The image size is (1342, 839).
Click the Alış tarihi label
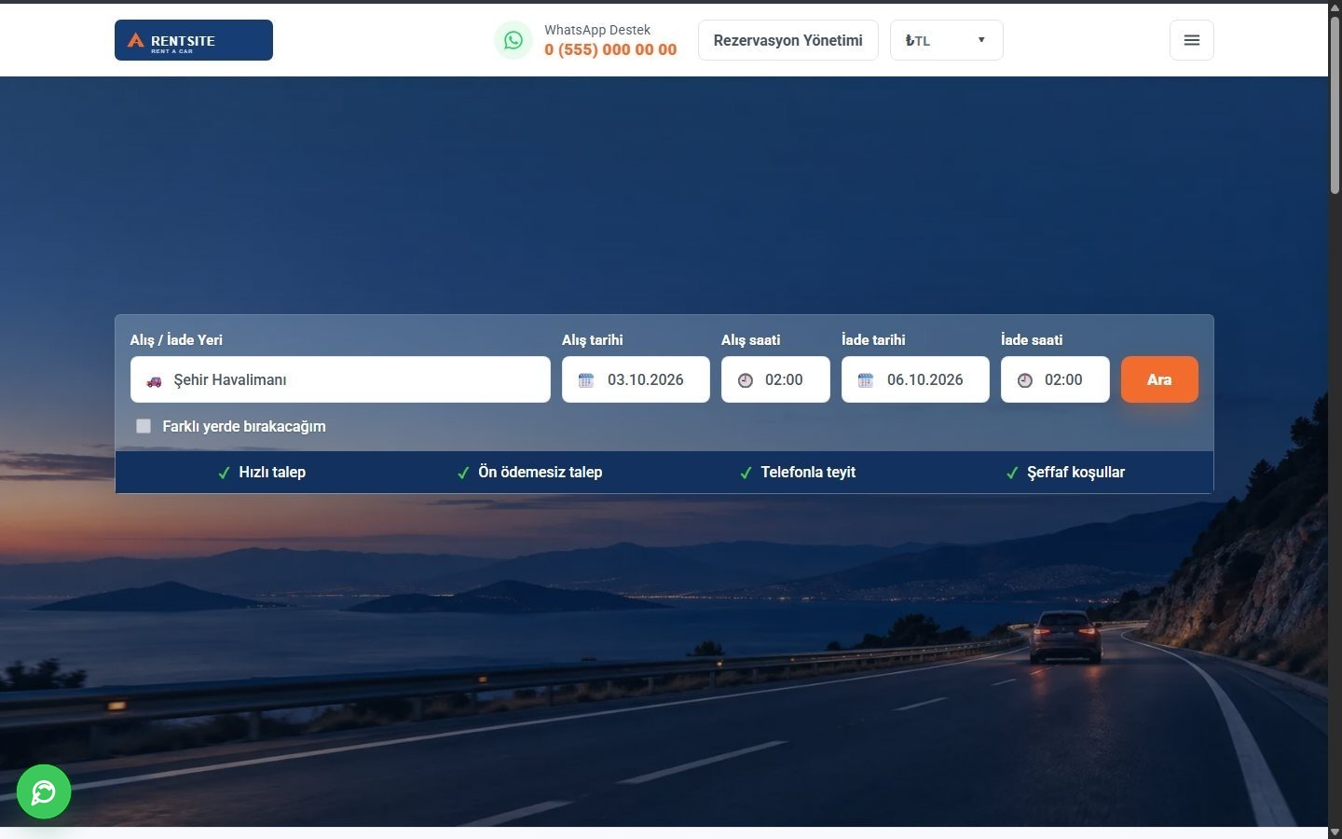point(592,340)
